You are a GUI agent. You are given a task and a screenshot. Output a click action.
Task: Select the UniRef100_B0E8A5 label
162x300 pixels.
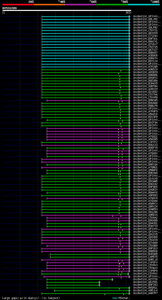[145, 254]
